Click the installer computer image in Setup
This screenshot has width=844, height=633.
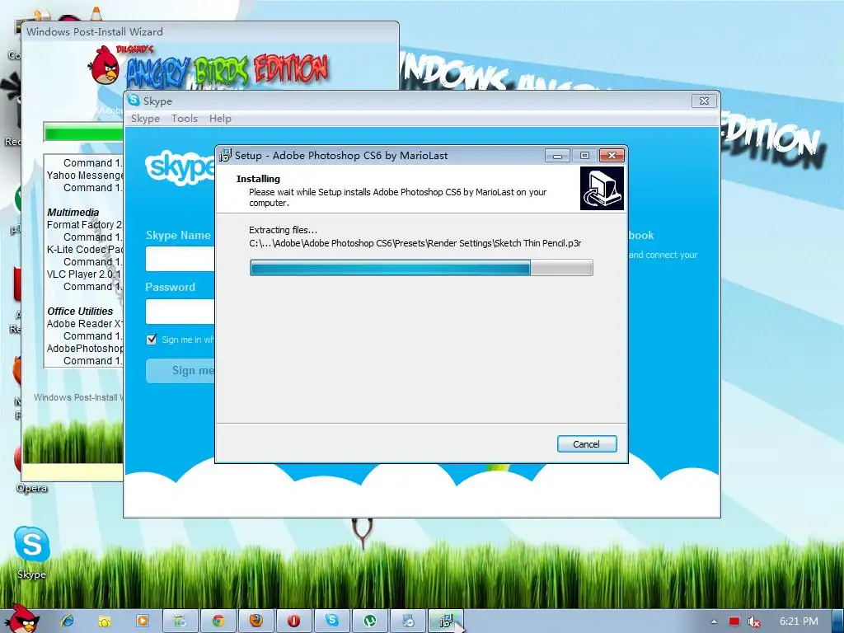pos(602,188)
